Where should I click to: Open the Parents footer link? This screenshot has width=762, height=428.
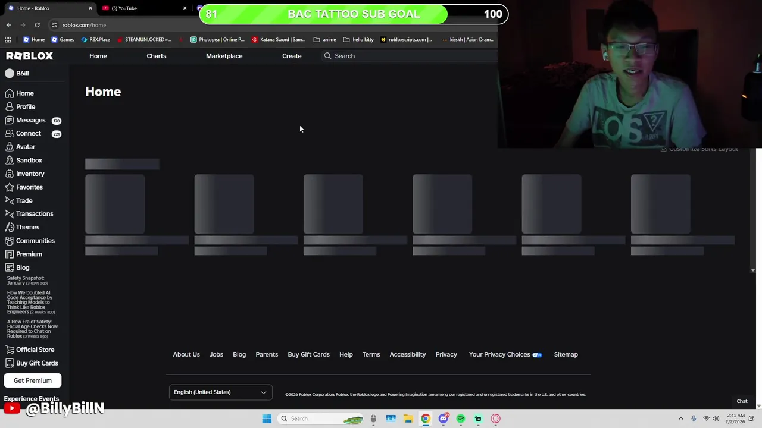[267, 354]
